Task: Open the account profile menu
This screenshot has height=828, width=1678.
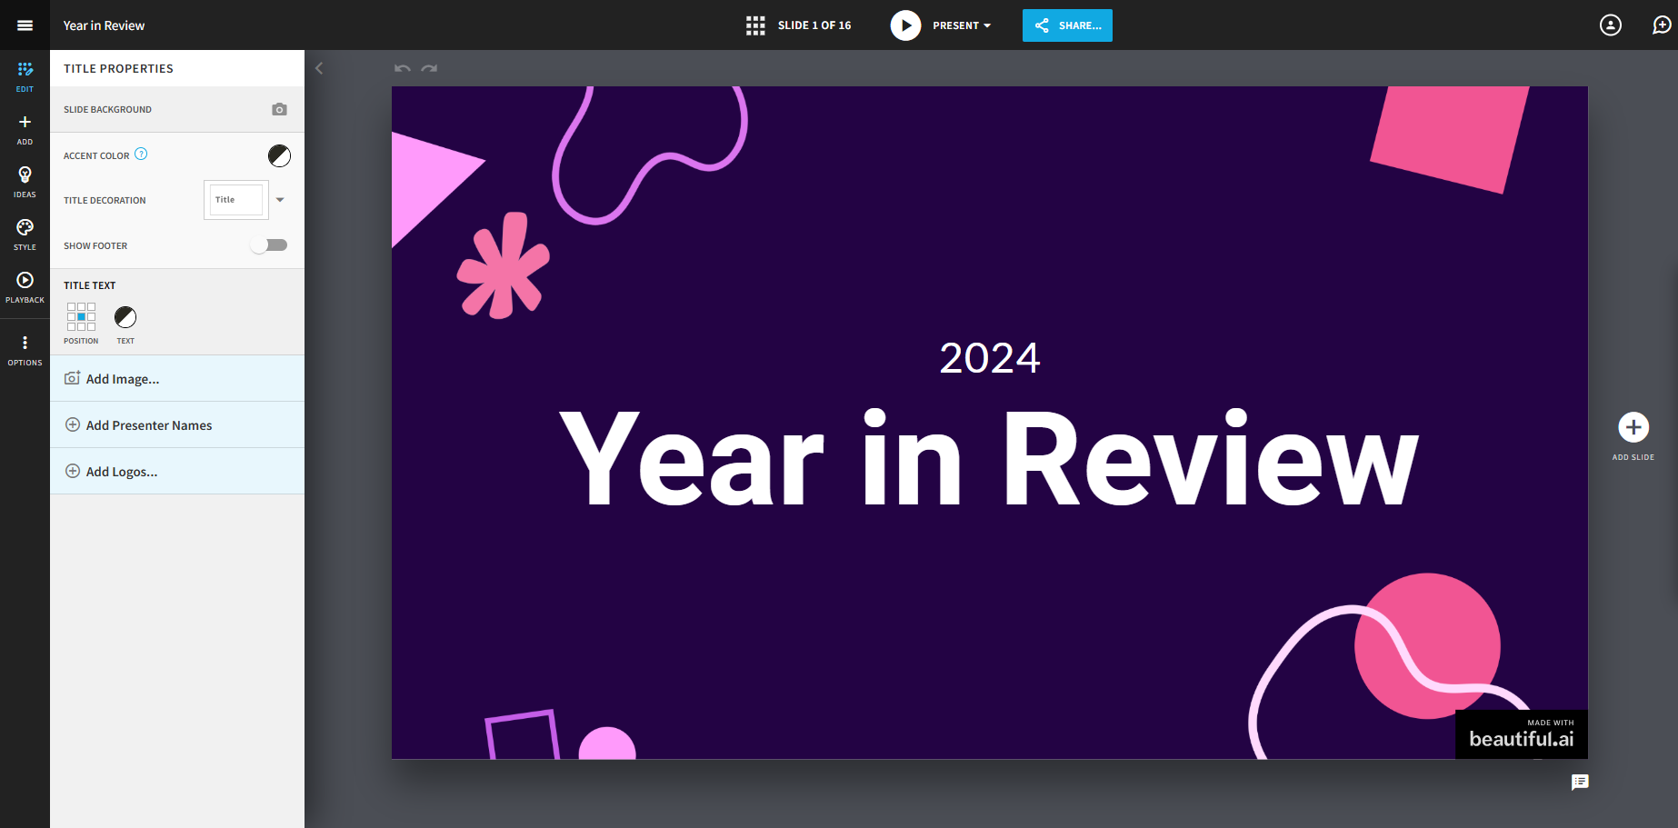Action: (x=1611, y=25)
